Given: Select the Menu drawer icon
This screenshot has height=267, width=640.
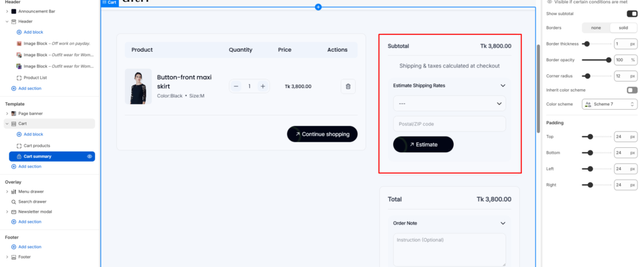Looking at the screenshot, I should [x=14, y=192].
